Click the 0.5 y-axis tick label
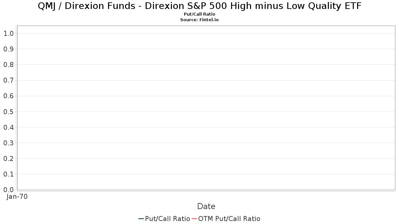The image size is (399, 224). tap(8, 112)
